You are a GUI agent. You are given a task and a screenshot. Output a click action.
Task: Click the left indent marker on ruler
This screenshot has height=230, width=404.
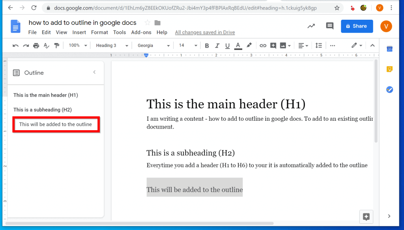(146, 55)
